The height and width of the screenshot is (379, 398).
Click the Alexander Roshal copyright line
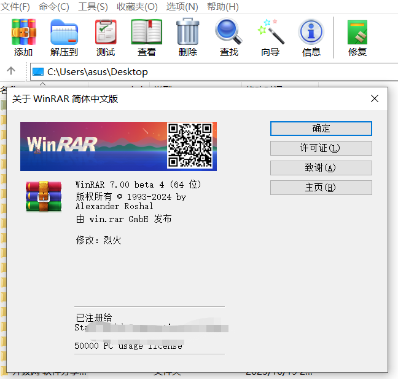pyautogui.click(x=114, y=206)
